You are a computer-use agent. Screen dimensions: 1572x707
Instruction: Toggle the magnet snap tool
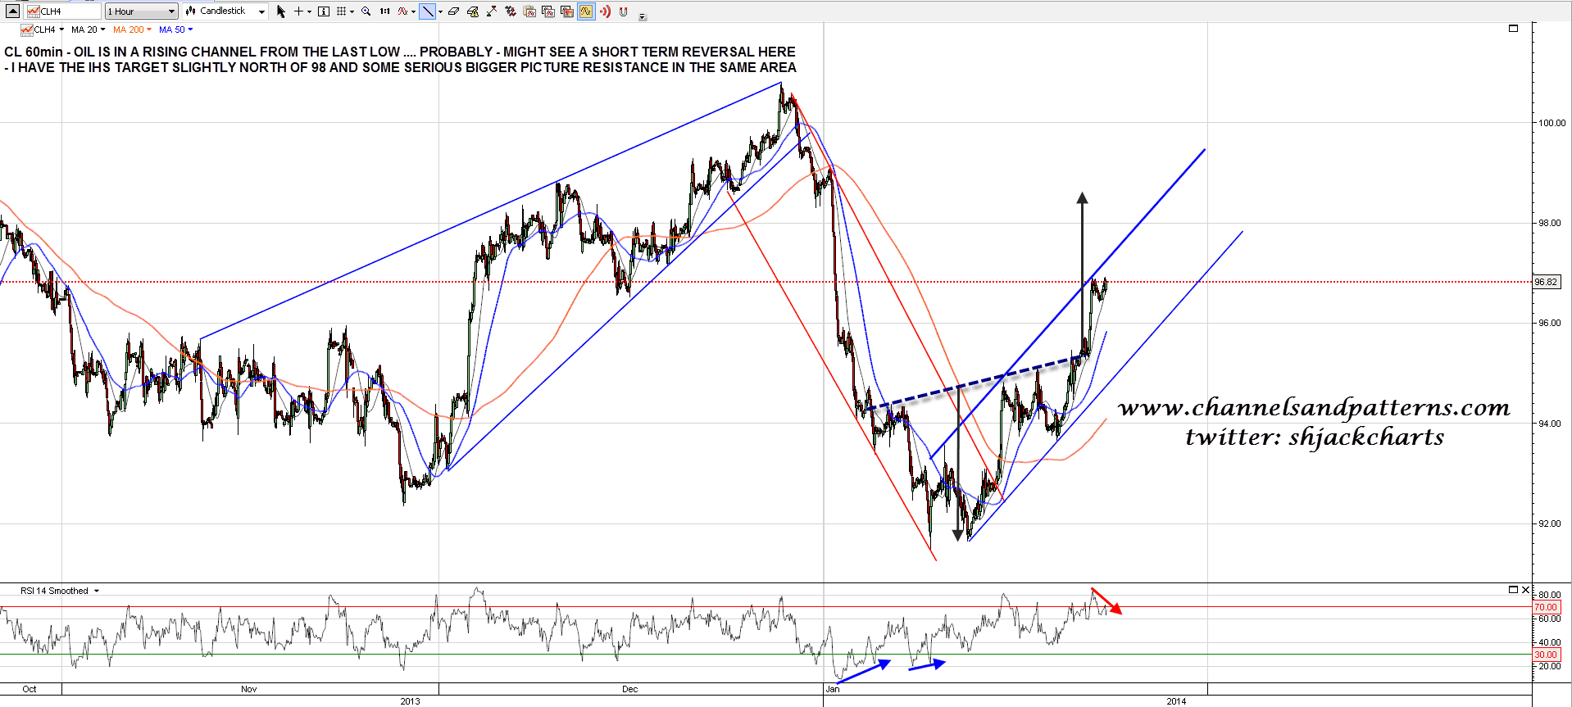point(624,11)
